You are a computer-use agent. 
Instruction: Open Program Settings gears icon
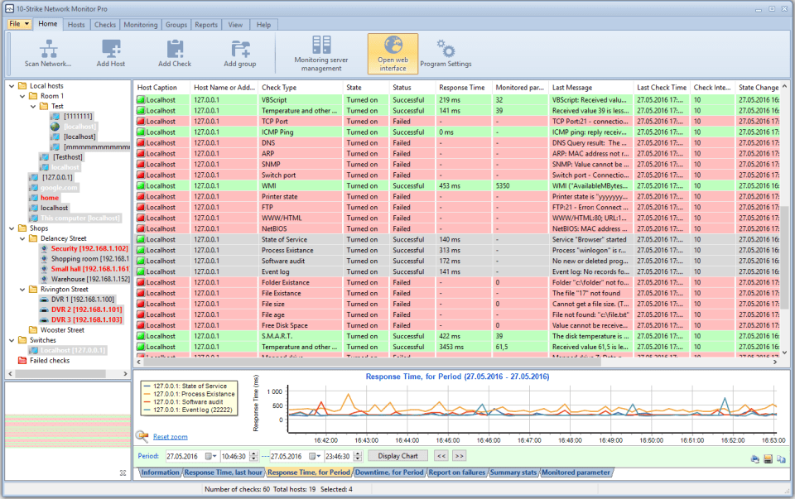tap(446, 48)
